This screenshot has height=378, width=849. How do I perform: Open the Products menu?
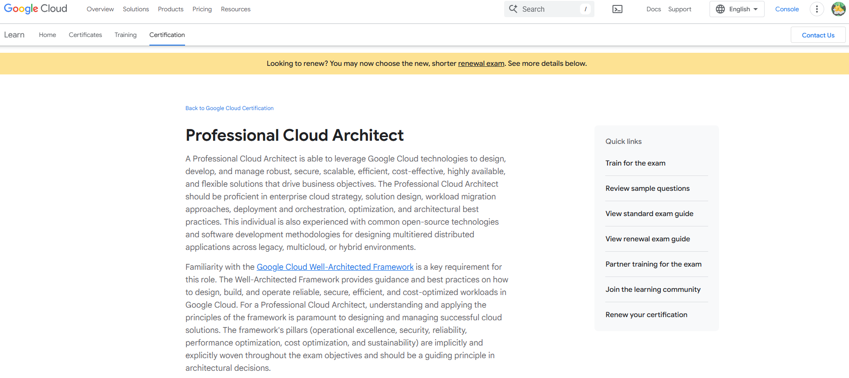(171, 9)
